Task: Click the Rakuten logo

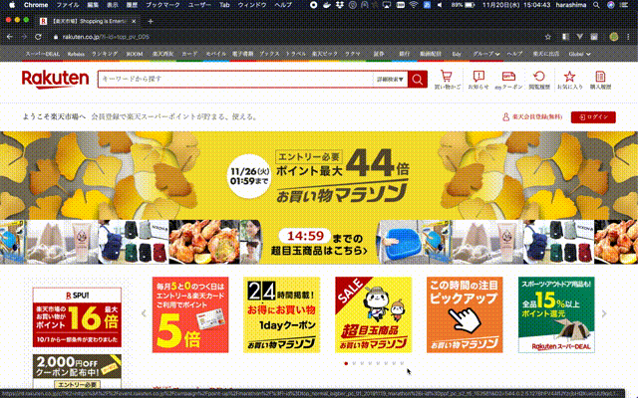Action: pyautogui.click(x=55, y=79)
